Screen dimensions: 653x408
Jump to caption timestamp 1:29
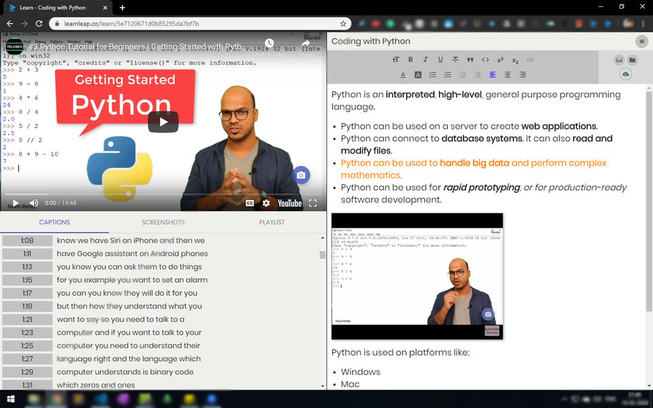[27, 372]
